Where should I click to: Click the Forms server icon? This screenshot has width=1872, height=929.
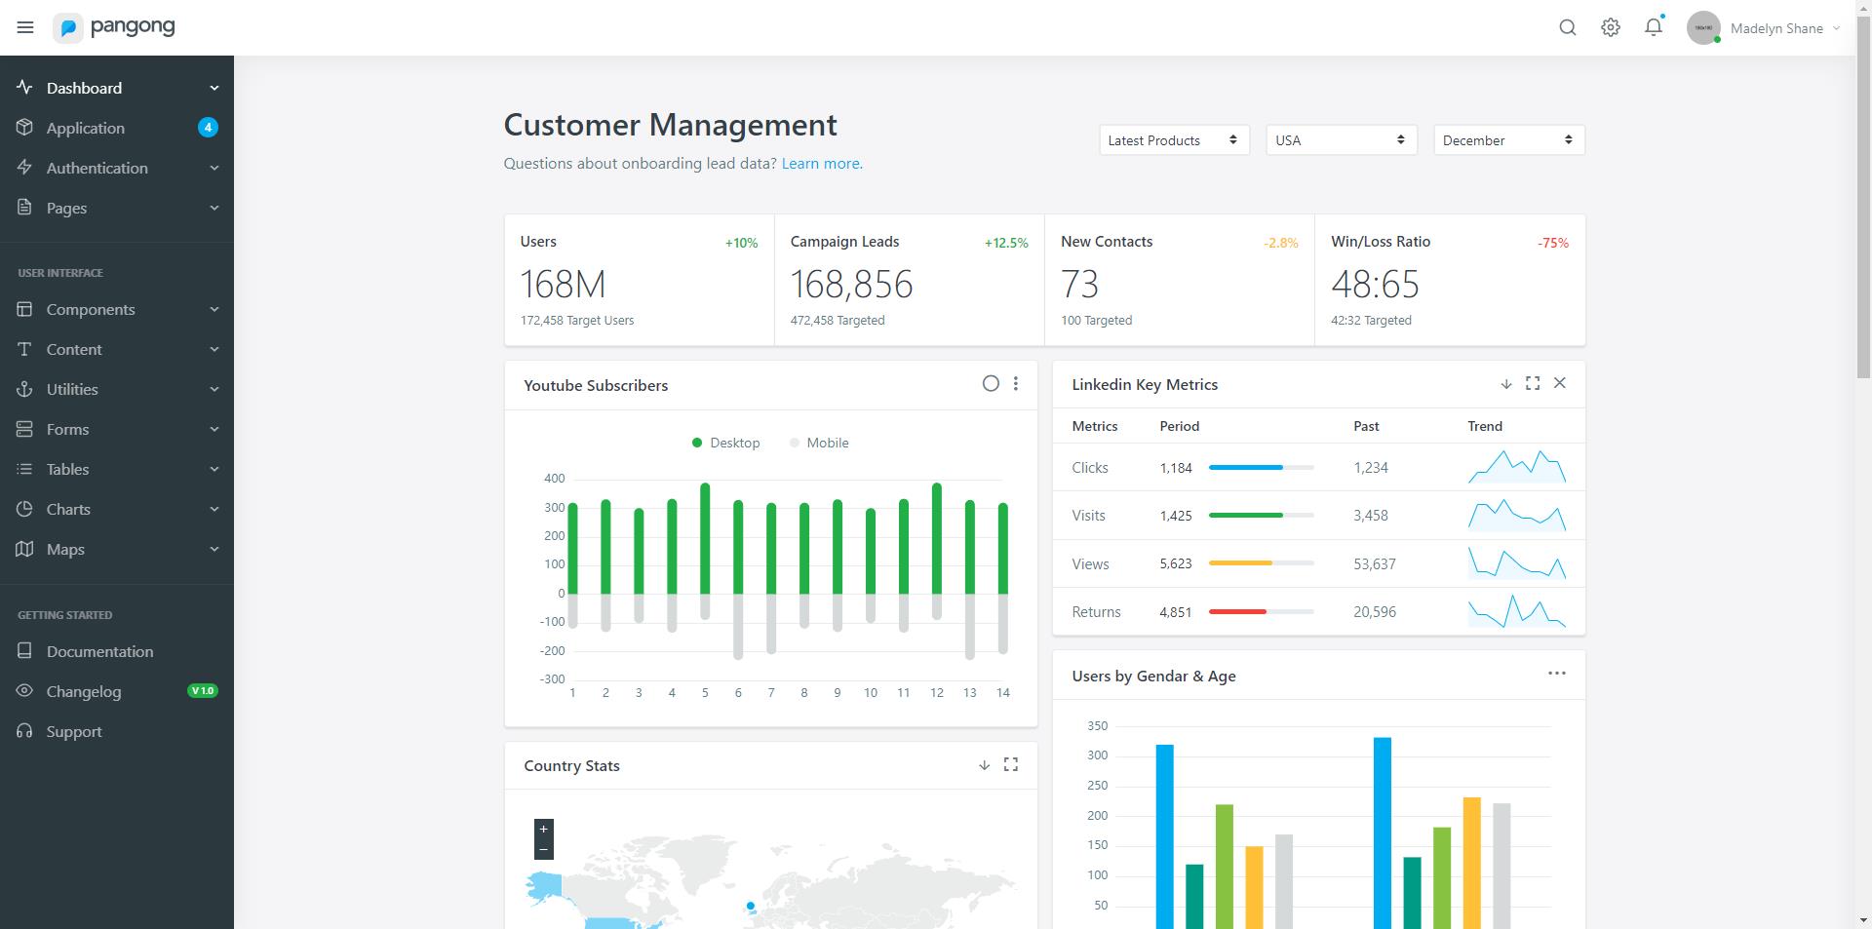point(24,429)
